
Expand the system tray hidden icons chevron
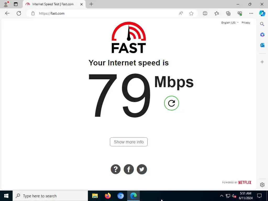[221, 196]
